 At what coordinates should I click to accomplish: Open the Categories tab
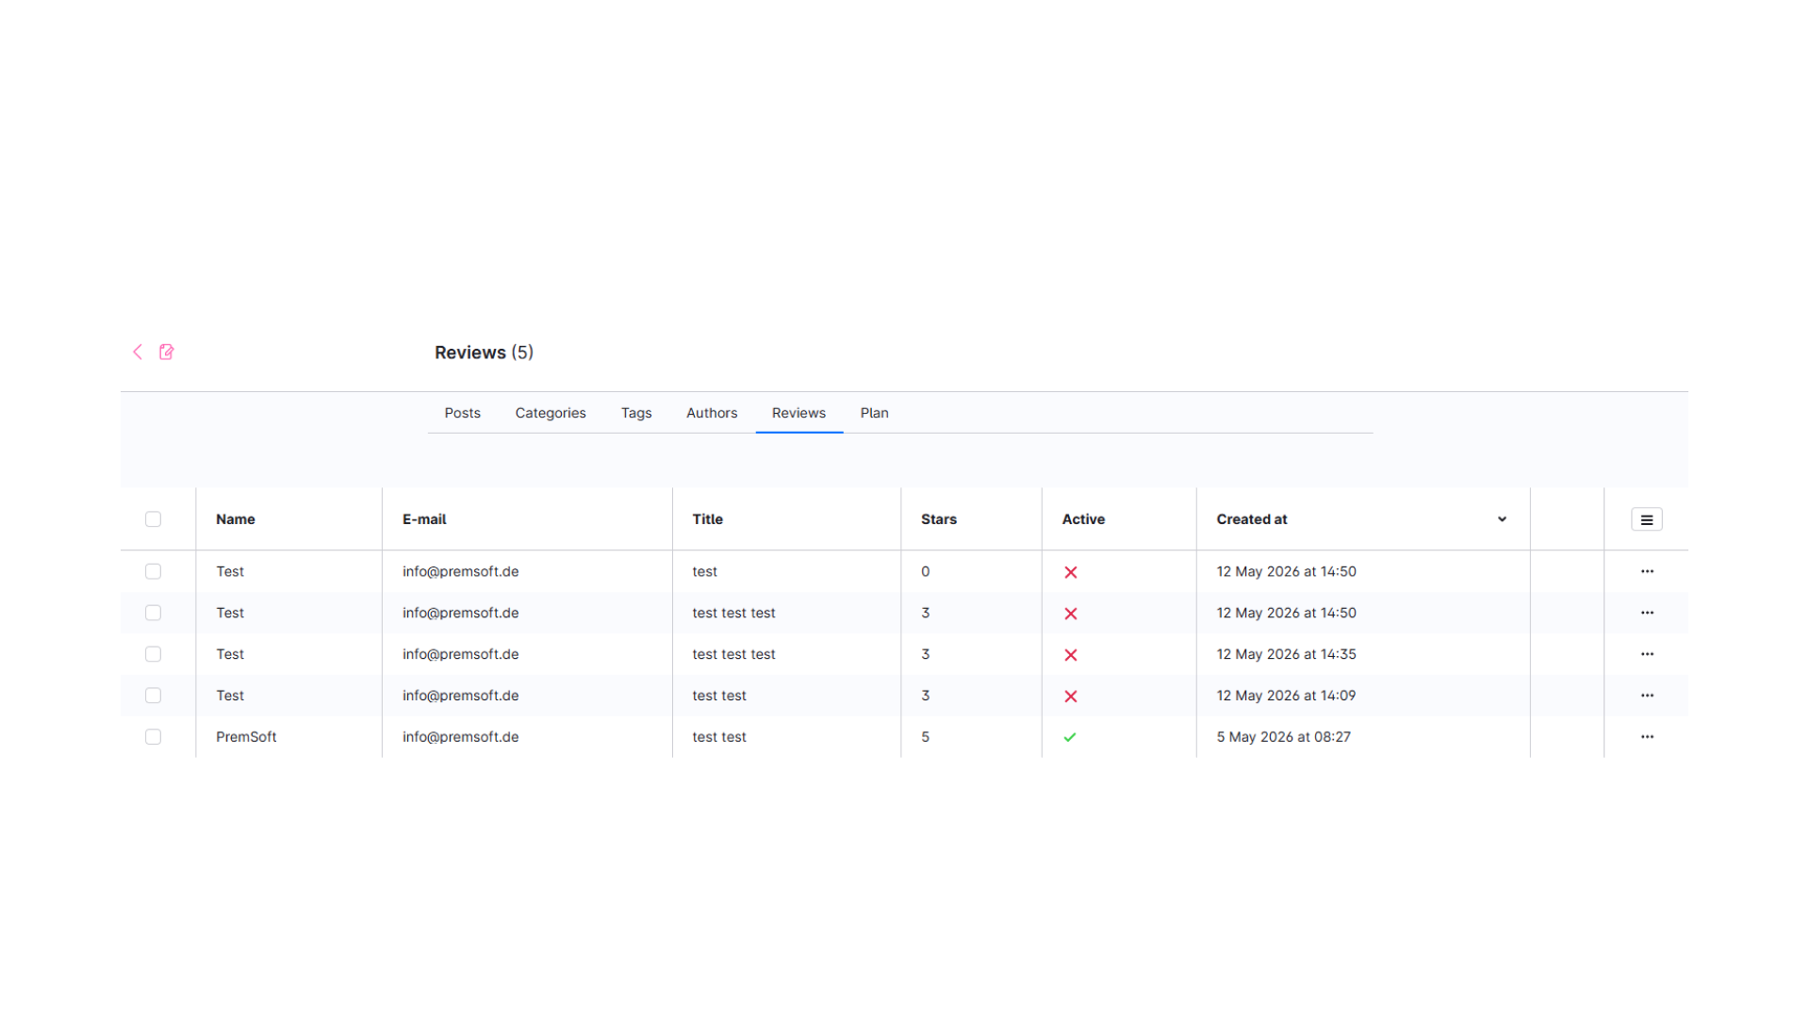click(x=551, y=413)
